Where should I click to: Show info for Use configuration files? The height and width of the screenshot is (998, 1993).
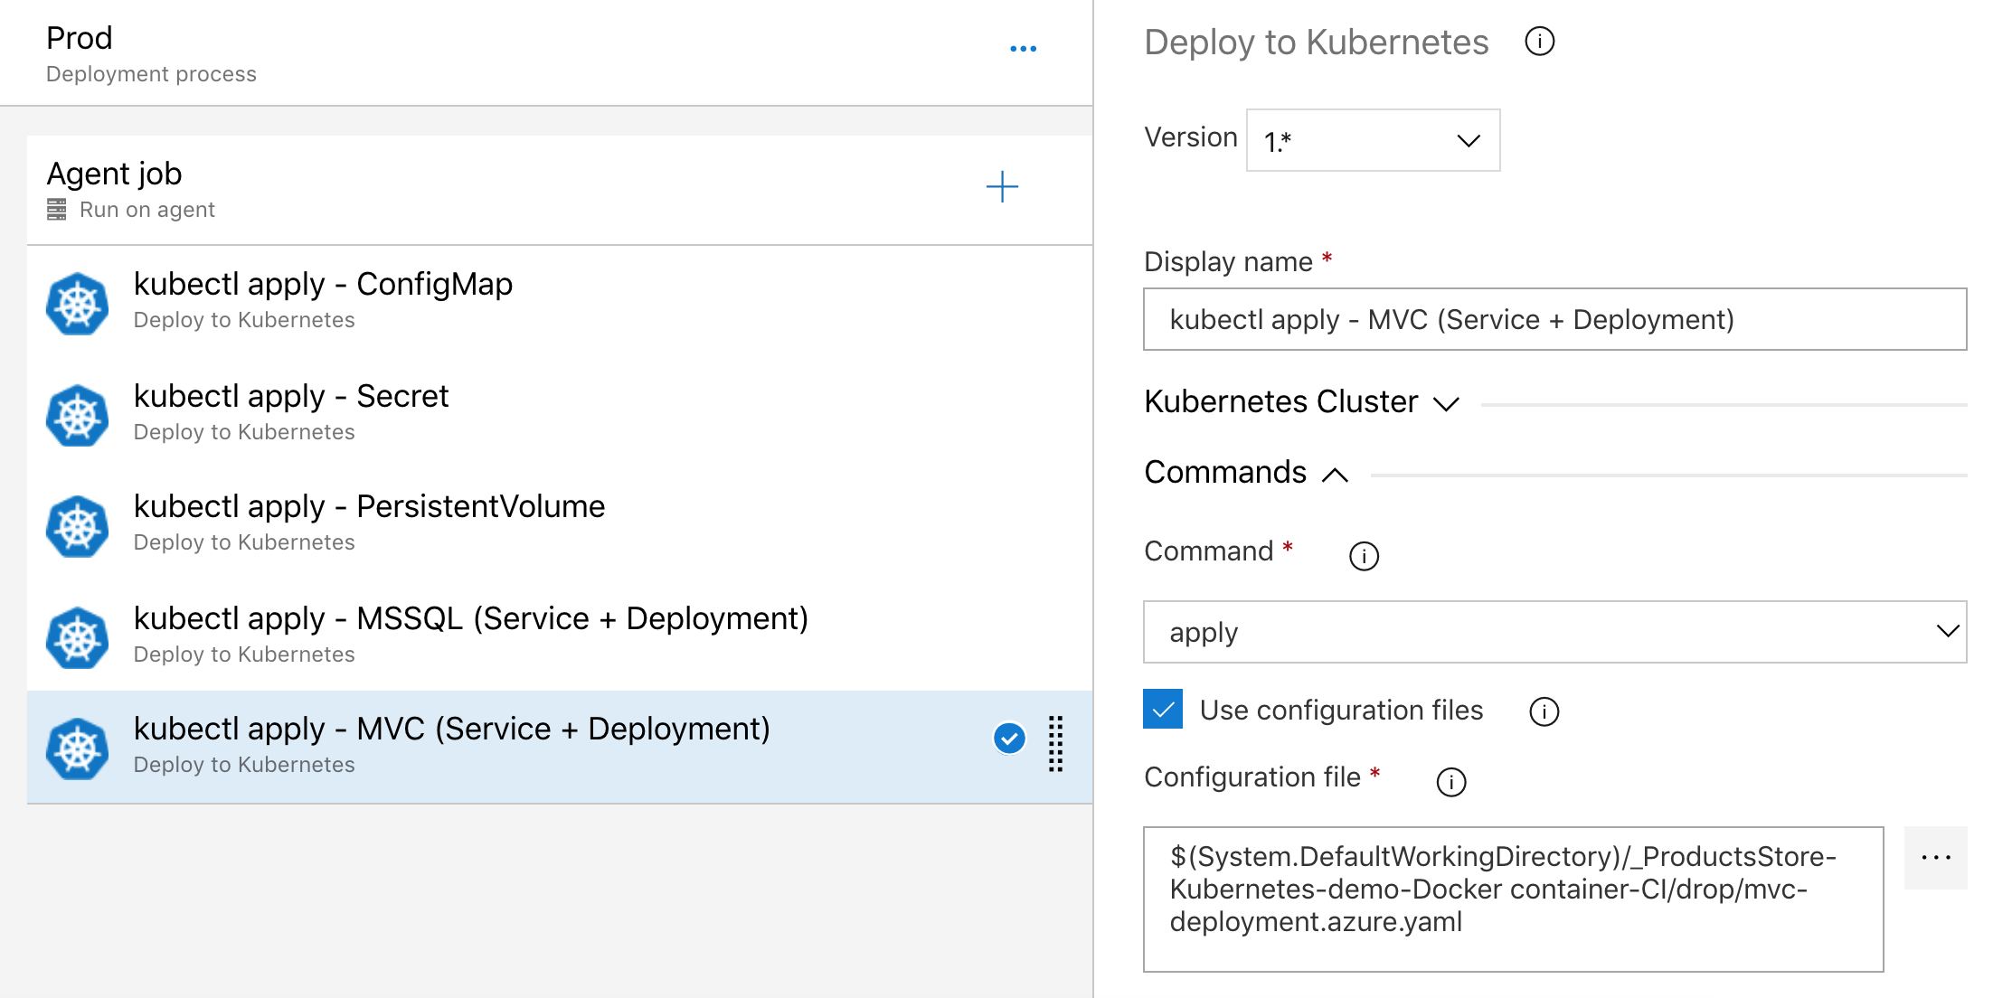[x=1544, y=711]
